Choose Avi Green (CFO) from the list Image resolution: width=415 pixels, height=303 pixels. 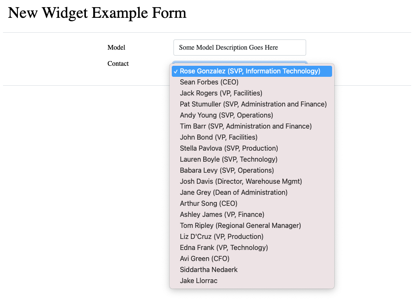click(205, 258)
